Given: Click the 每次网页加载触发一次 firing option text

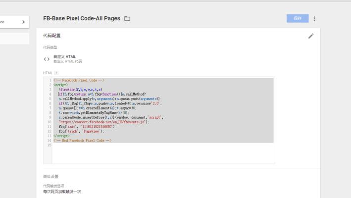Looking at the screenshot, I should click(x=62, y=192).
